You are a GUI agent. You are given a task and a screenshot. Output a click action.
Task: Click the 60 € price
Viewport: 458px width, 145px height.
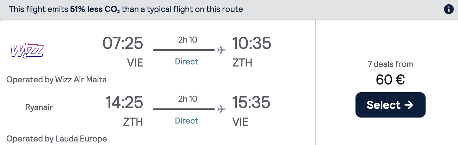(x=390, y=80)
